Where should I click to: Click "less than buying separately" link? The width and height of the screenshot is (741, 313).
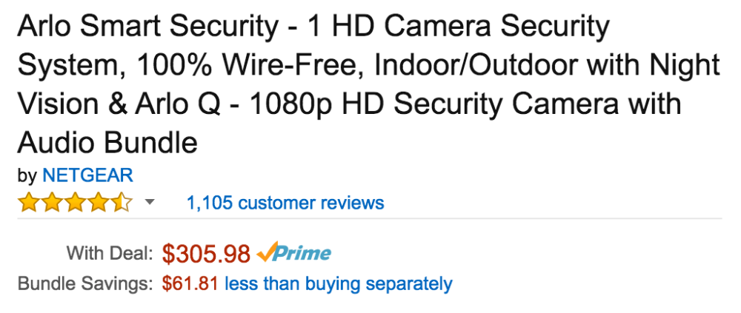click(x=338, y=283)
